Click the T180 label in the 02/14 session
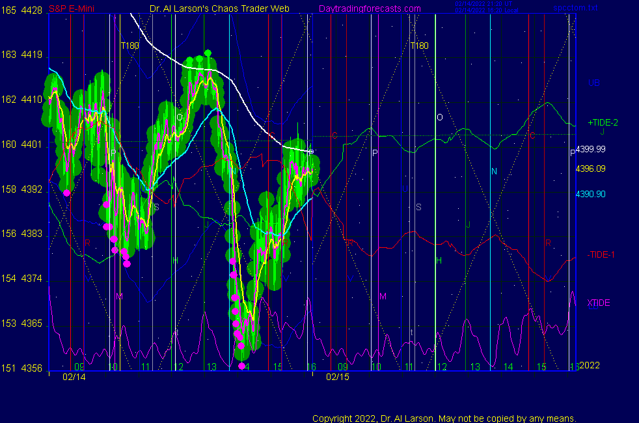The height and width of the screenshot is (423, 639). [x=130, y=46]
